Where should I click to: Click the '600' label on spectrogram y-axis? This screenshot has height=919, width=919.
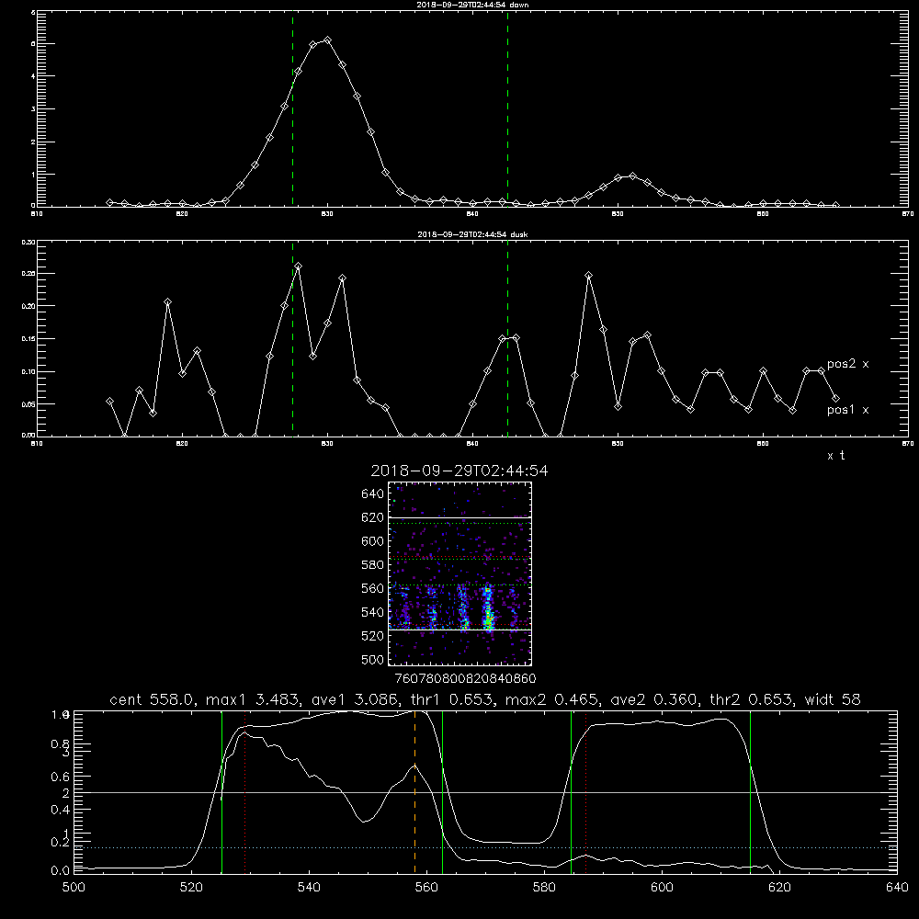[x=373, y=541]
